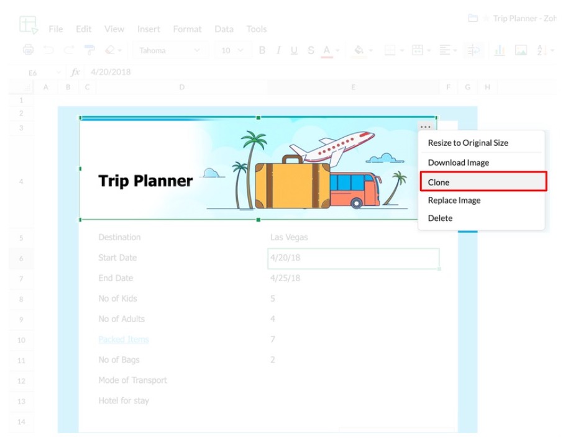563x440 pixels.
Task: Select the Paint Format roller tool
Action: tap(89, 50)
